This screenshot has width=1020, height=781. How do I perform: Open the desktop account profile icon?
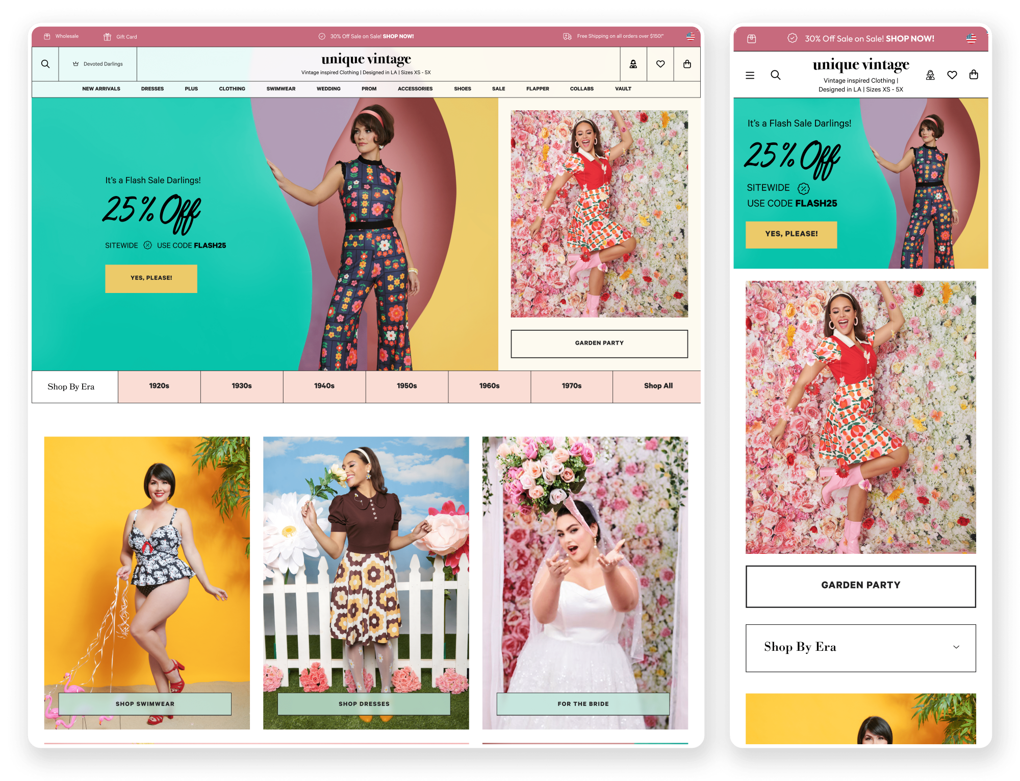[633, 64]
